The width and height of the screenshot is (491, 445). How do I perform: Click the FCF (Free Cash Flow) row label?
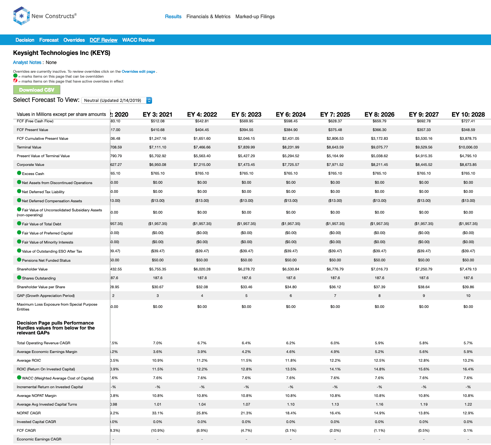pos(35,121)
